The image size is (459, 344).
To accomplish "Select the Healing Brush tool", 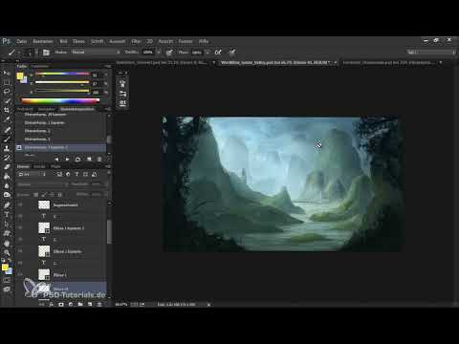I will click(x=7, y=130).
